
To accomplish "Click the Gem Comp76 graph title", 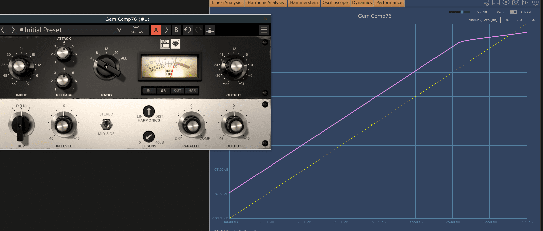I will coord(374,16).
